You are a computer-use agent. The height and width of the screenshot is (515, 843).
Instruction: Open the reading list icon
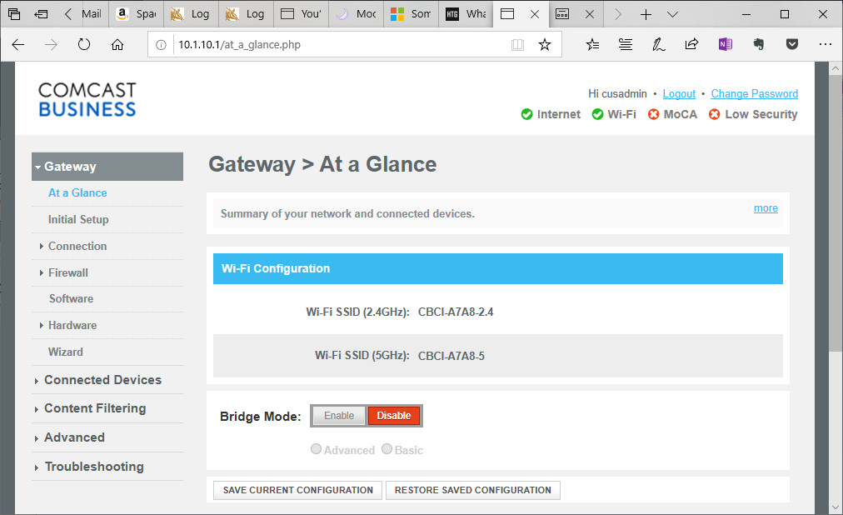click(x=626, y=45)
